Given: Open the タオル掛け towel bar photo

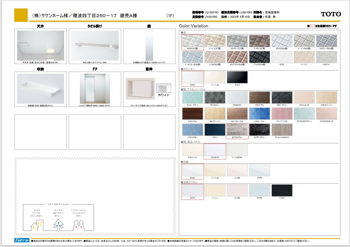Looking at the screenshot, I should coord(95,45).
